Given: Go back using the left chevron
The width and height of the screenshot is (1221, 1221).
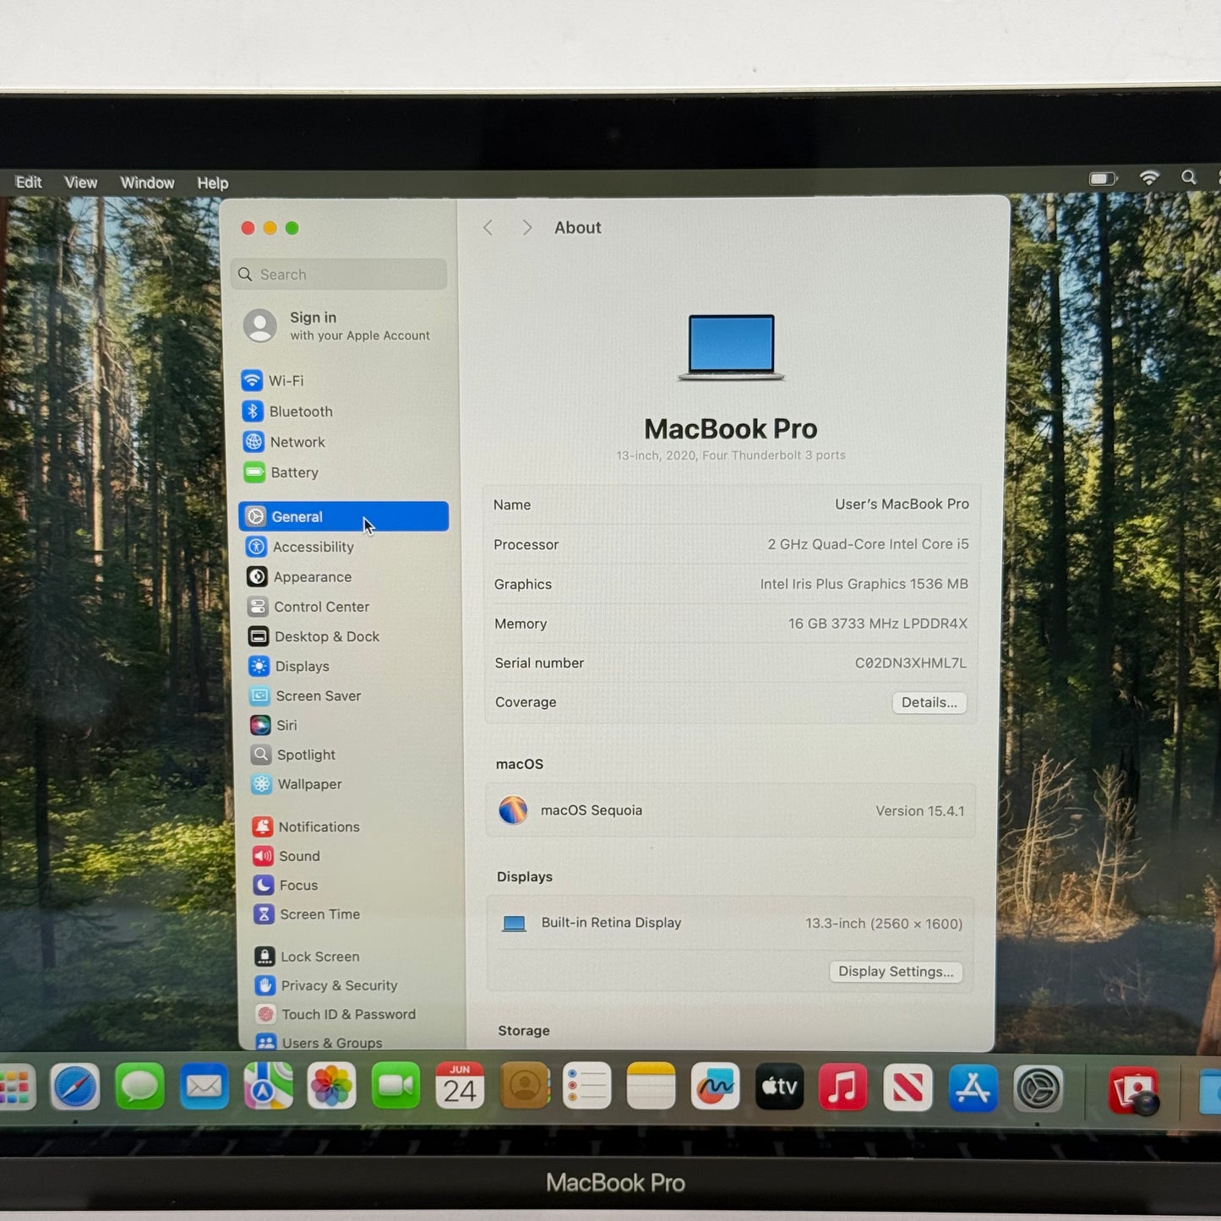Looking at the screenshot, I should coord(488,227).
